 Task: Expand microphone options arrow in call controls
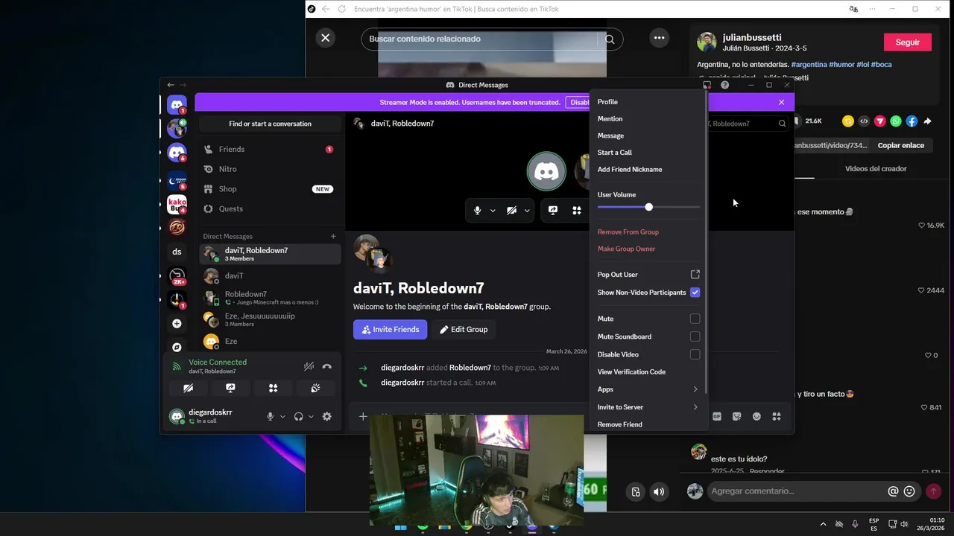coord(493,211)
